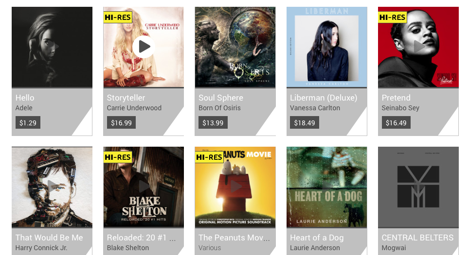Play the Storyteller album preview
This screenshot has height=255, width=469.
[x=144, y=47]
